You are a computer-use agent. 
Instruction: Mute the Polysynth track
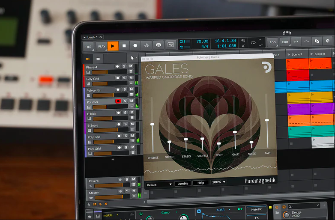tap(131, 89)
